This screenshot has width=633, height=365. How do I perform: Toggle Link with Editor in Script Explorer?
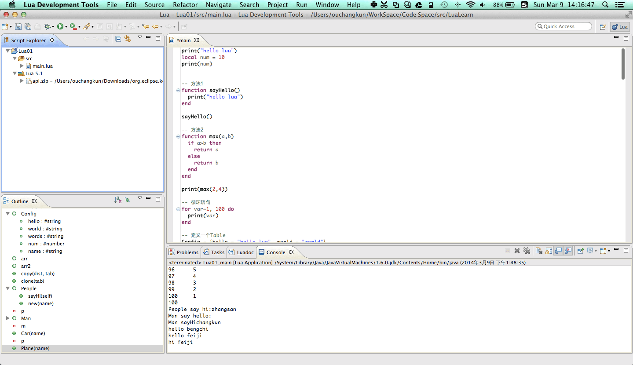pyautogui.click(x=128, y=39)
